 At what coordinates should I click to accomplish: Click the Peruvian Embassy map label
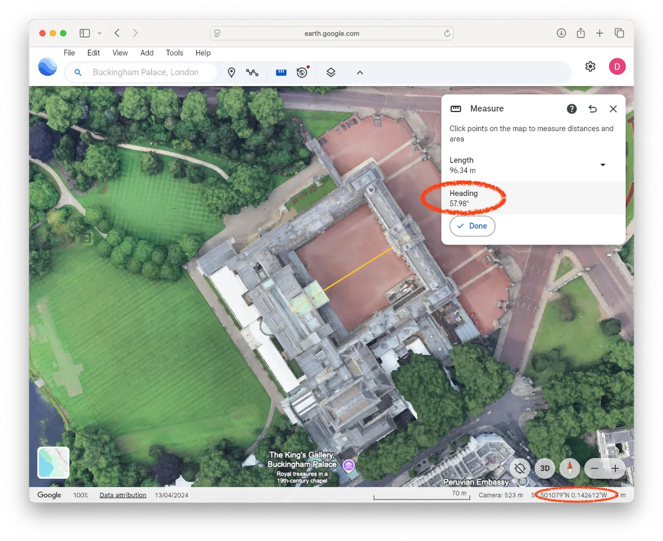(476, 482)
